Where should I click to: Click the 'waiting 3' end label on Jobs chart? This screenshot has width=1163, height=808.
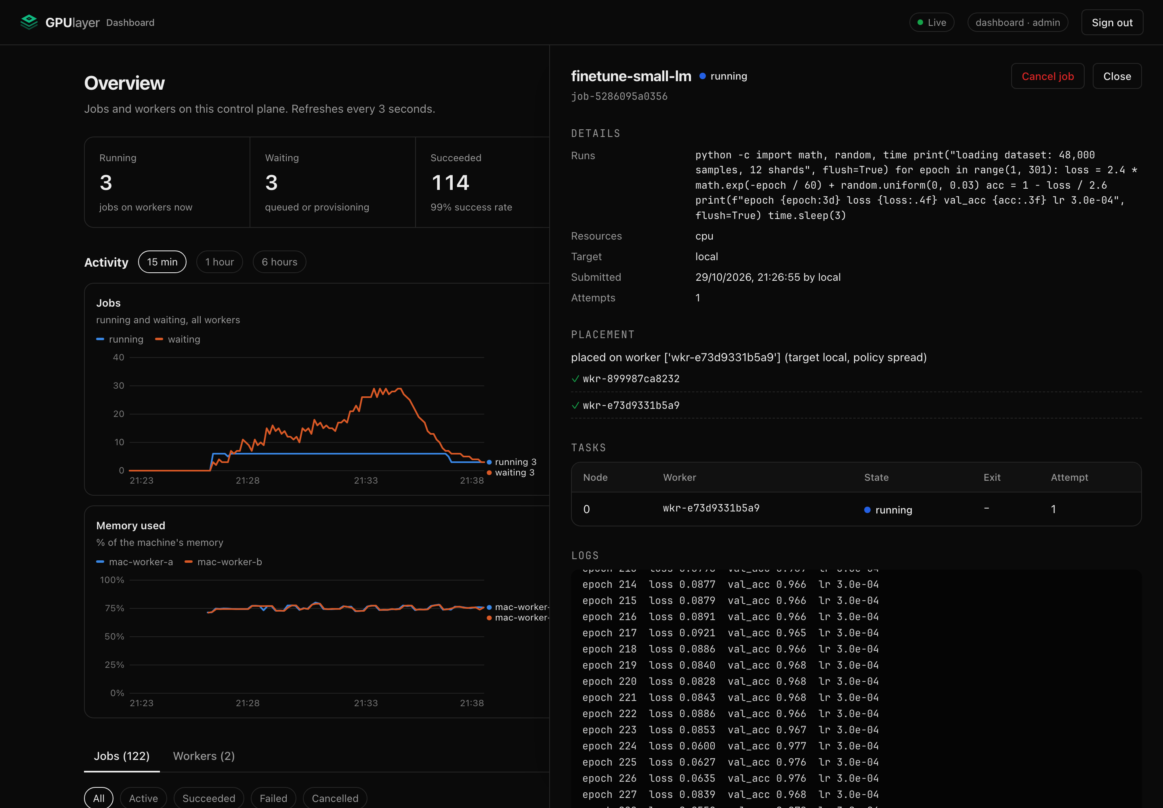(510, 472)
